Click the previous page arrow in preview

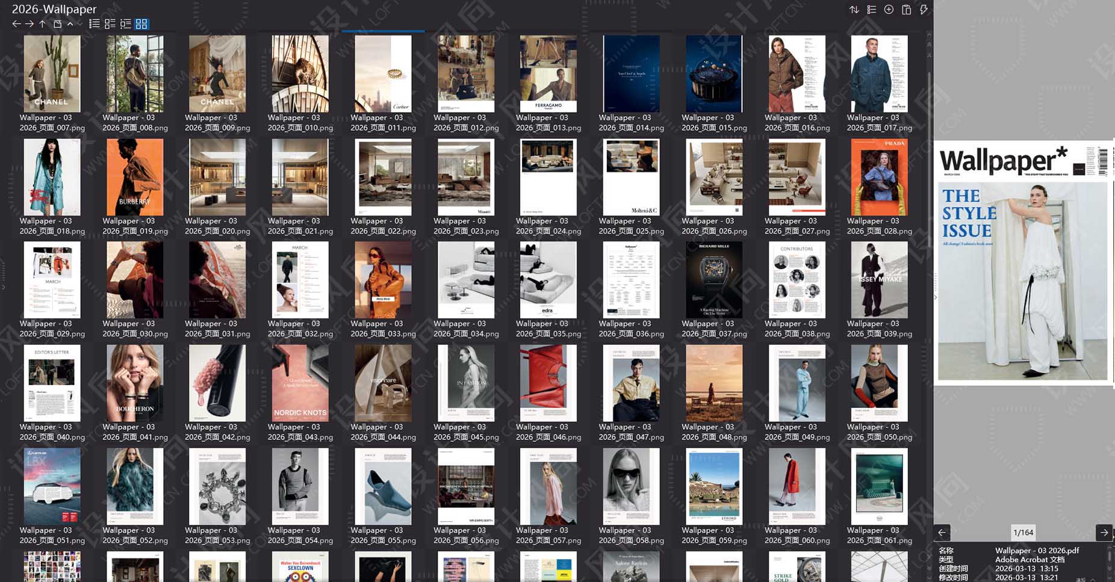tap(942, 533)
